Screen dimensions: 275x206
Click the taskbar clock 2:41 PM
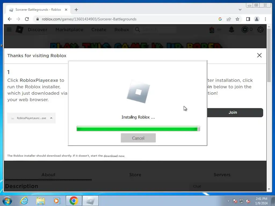point(261,199)
